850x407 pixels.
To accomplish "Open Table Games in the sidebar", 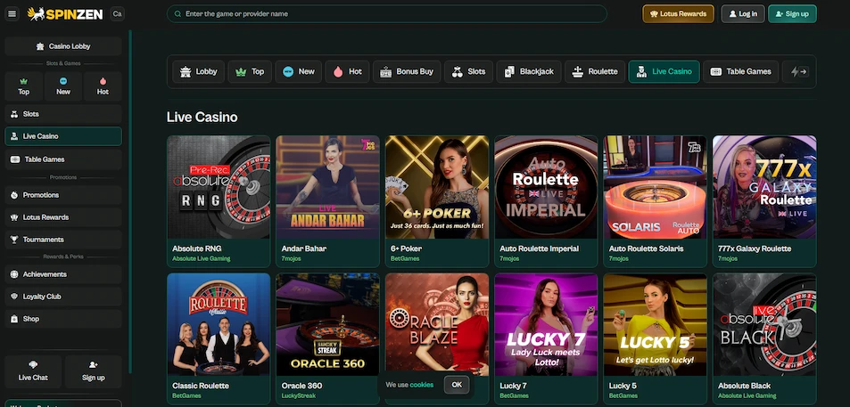I will (63, 159).
